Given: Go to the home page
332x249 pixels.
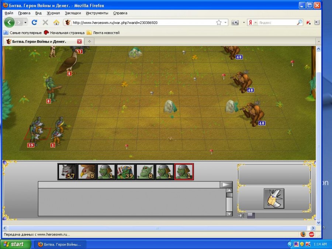Looking at the screenshot, I should tap(56, 23).
